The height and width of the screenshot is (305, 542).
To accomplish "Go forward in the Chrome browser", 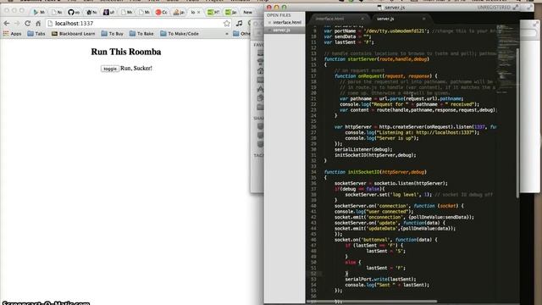I will click(x=17, y=23).
